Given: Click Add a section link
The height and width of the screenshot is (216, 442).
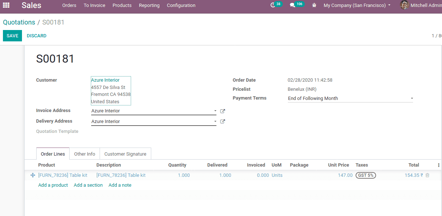Looking at the screenshot, I should point(88,185).
